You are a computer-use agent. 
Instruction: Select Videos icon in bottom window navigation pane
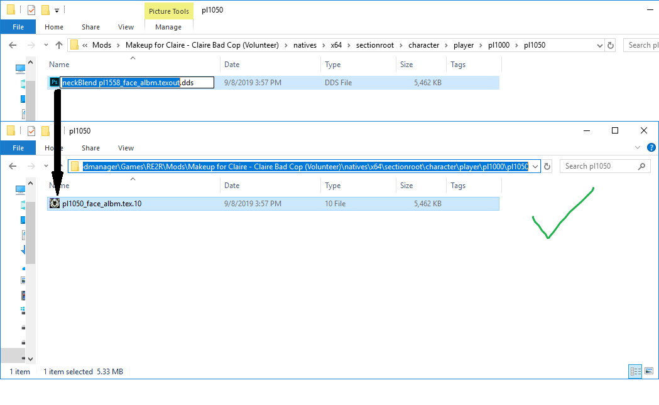pyautogui.click(x=23, y=295)
